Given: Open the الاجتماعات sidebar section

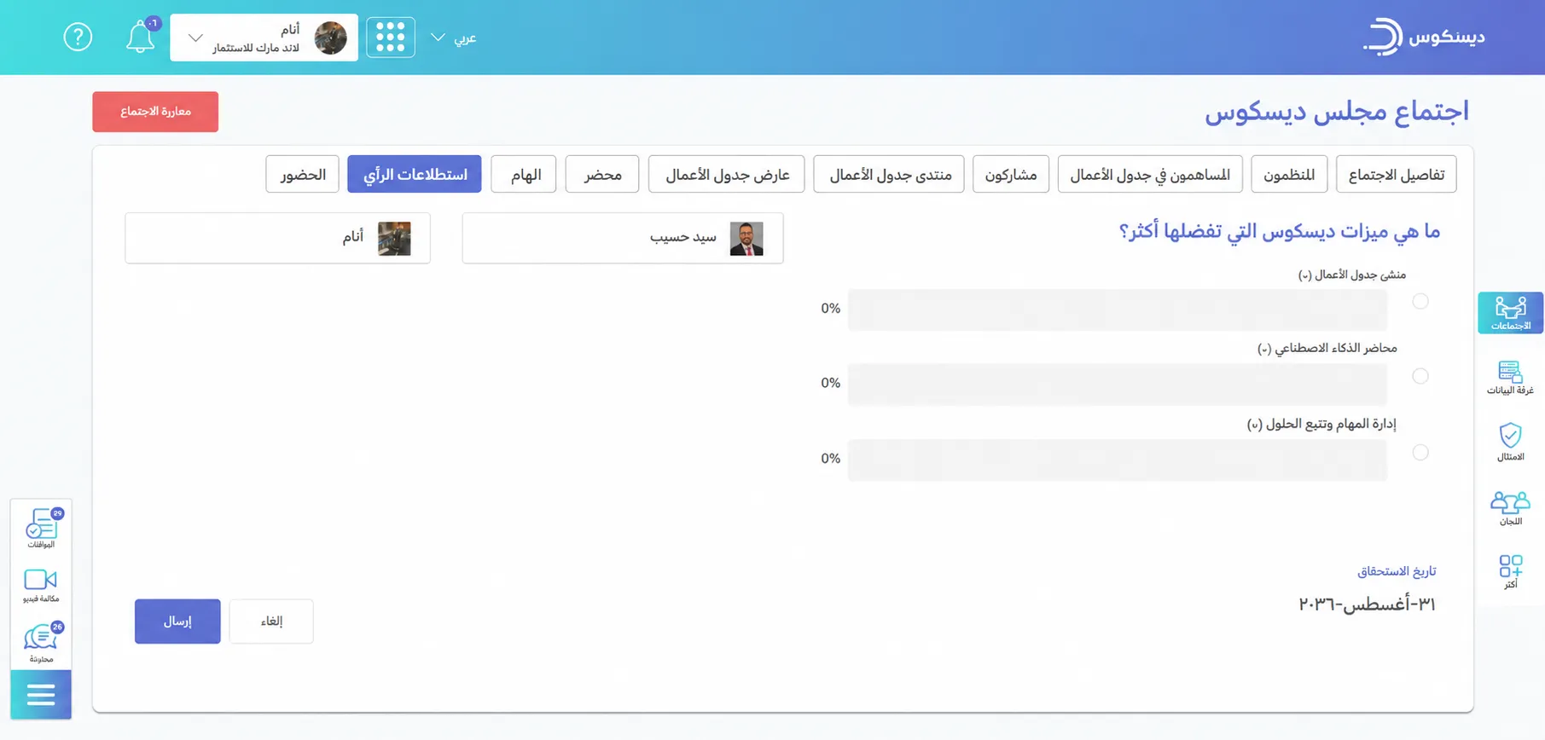Looking at the screenshot, I should pos(1510,313).
